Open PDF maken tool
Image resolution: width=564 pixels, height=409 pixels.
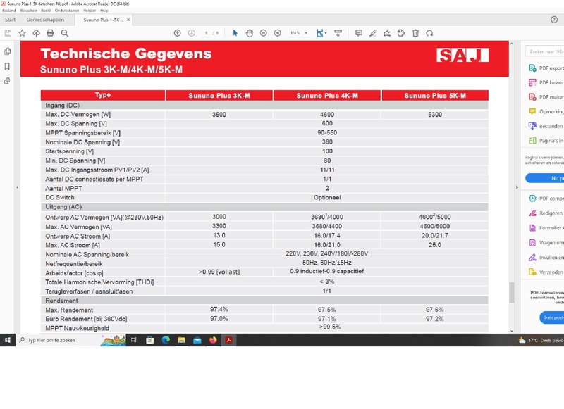click(x=546, y=97)
